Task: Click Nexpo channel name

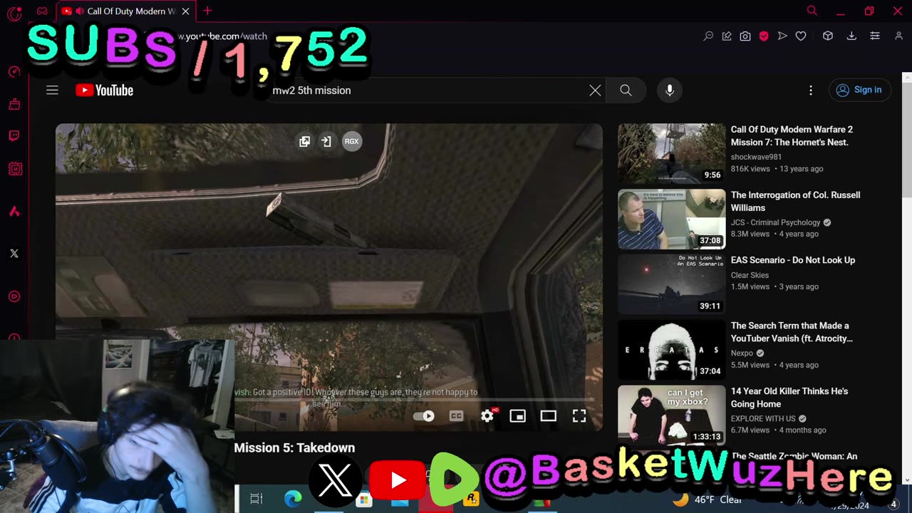Action: coord(742,353)
